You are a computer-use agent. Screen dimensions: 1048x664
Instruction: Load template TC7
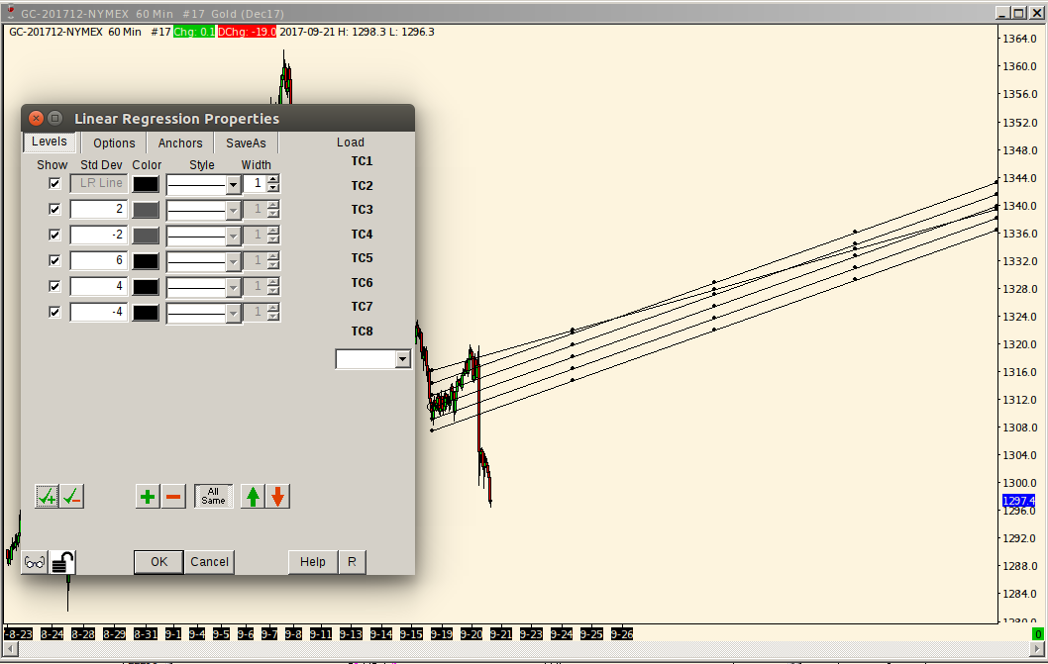point(362,307)
